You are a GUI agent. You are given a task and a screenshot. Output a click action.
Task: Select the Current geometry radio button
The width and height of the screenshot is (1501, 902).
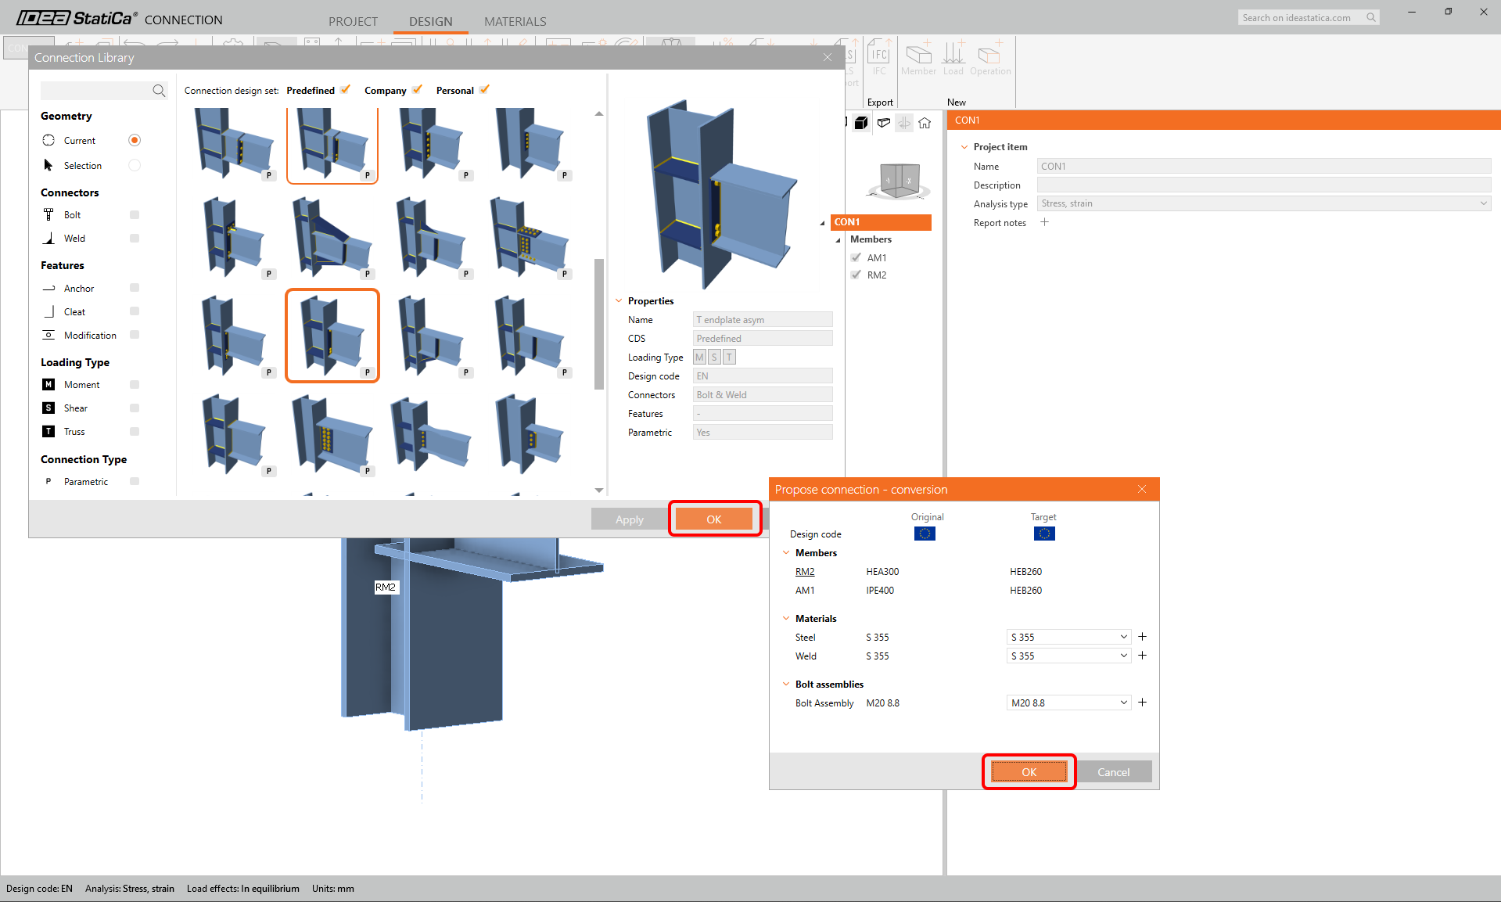pyautogui.click(x=135, y=140)
